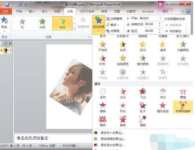
Task: Choose the 轮子 exit animation
Action: 143,107
